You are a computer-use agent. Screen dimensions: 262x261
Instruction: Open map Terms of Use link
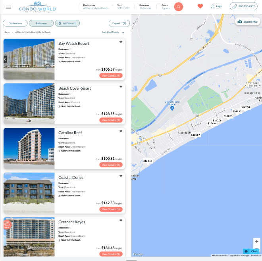[256, 255]
